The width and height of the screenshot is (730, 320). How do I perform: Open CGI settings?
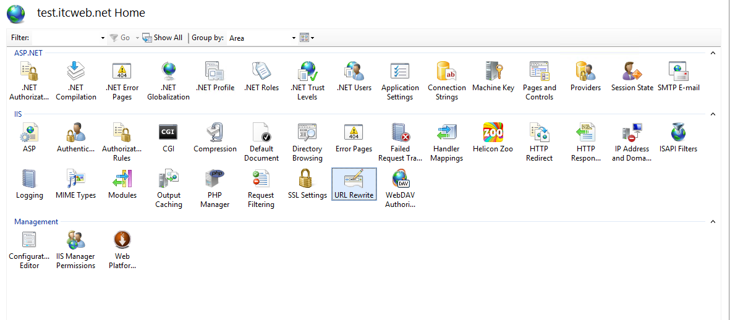tap(169, 138)
